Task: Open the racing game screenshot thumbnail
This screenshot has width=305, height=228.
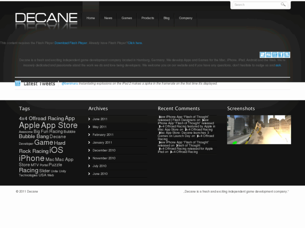Action: click(x=259, y=130)
